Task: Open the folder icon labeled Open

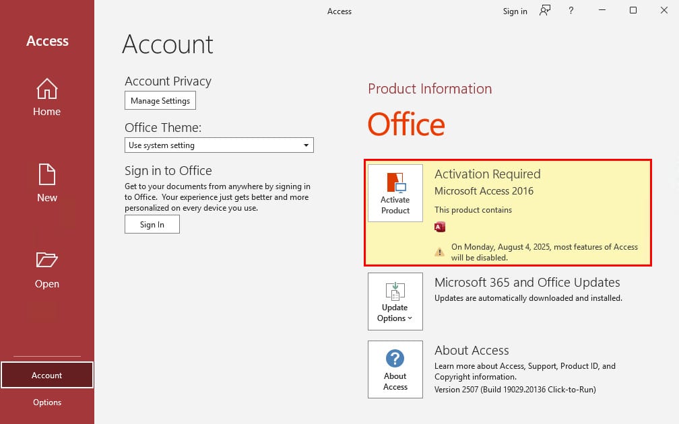Action: pos(46,260)
